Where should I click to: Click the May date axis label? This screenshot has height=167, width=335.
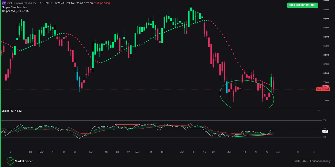pos(137,152)
